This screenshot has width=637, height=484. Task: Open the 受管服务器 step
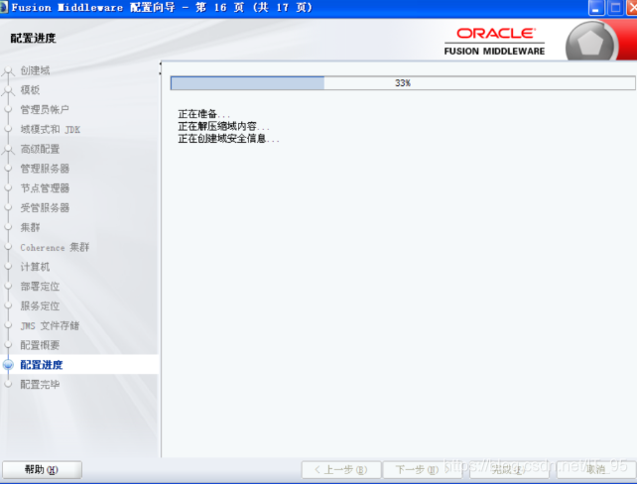(x=45, y=207)
